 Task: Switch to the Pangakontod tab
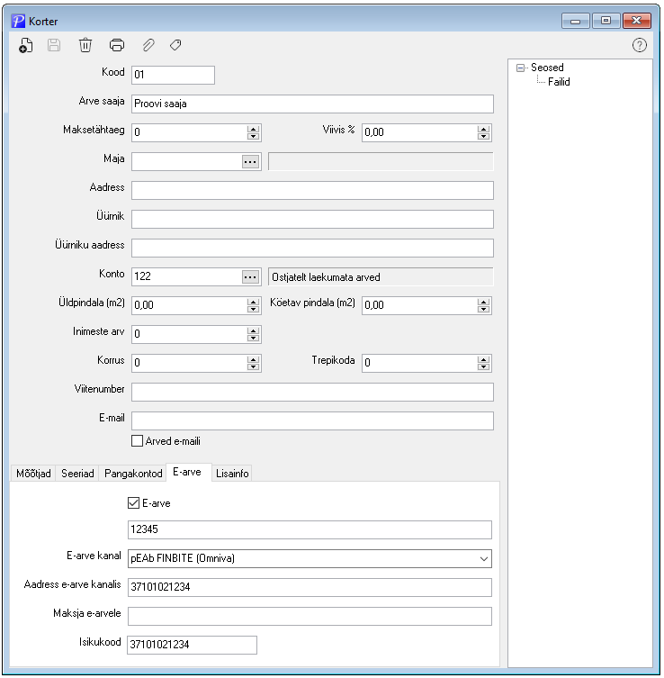coord(133,474)
